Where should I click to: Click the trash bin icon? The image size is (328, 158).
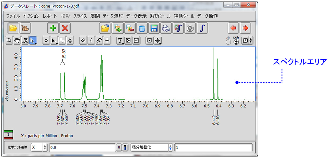click(142, 28)
